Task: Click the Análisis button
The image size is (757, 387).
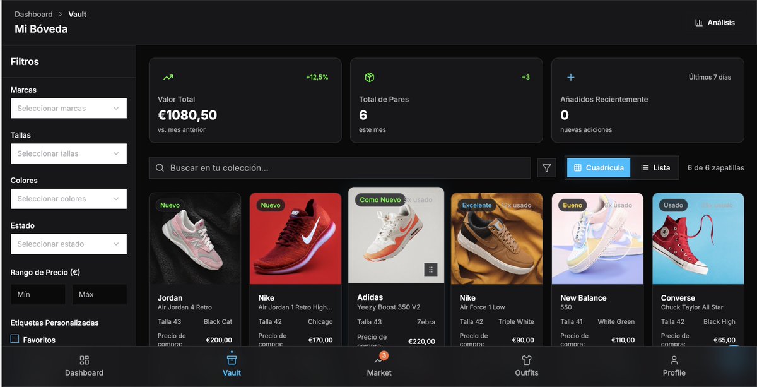Action: tap(715, 23)
